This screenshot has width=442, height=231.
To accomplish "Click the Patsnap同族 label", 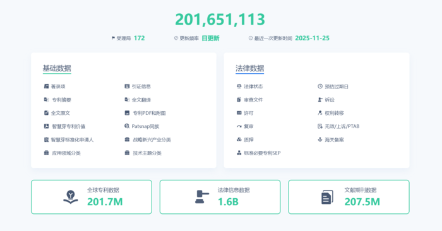I will (x=145, y=126).
